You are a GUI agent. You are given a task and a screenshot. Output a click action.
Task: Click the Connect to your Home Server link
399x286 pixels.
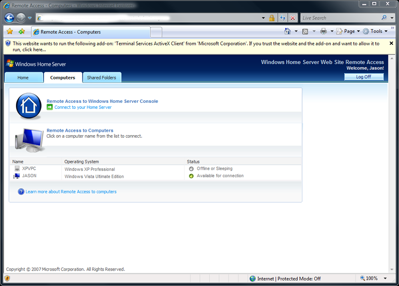click(x=83, y=107)
